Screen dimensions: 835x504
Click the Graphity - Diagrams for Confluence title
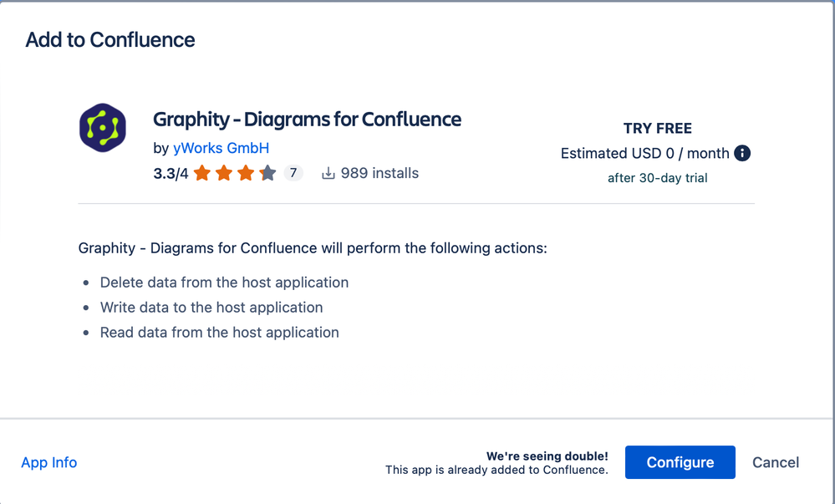coord(308,120)
